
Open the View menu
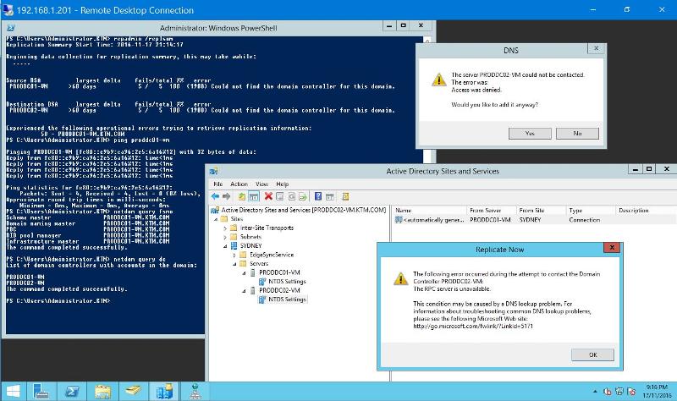pyautogui.click(x=261, y=184)
